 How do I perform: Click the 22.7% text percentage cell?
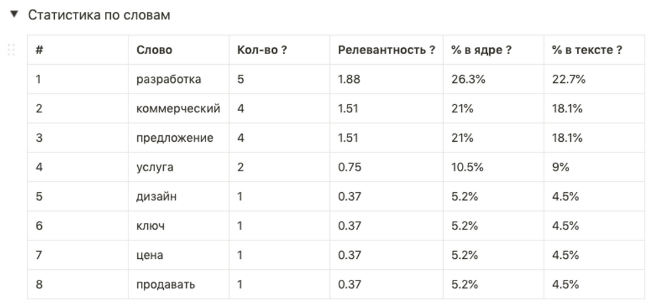(594, 79)
